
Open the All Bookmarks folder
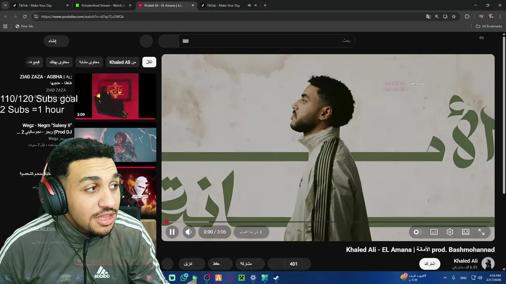489,26
